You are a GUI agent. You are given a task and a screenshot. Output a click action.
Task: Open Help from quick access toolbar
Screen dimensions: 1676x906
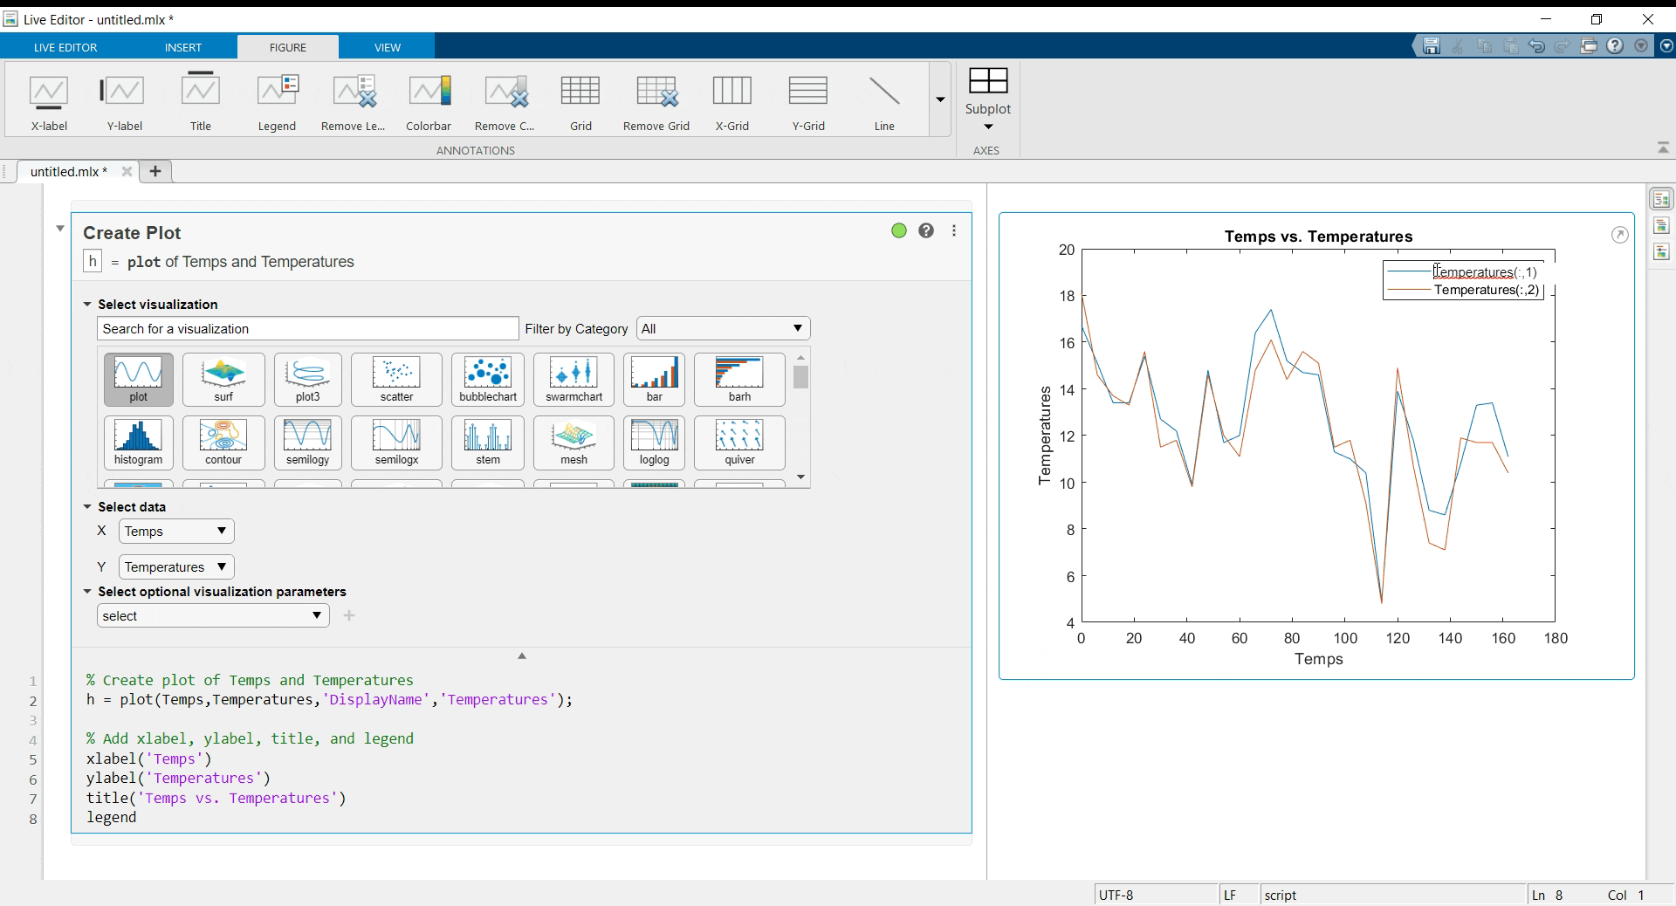click(x=1615, y=45)
